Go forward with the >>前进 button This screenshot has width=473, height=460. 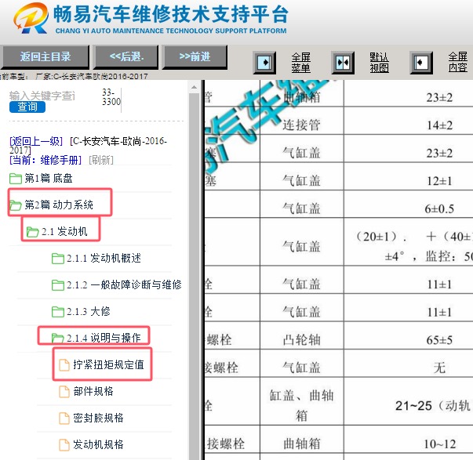tap(195, 57)
